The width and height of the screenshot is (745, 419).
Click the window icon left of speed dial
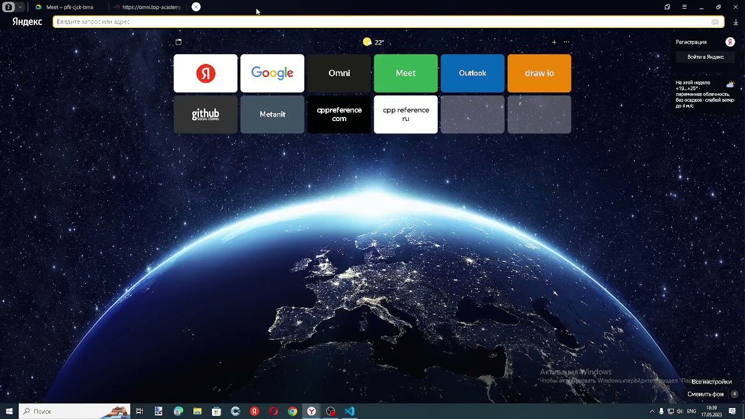tap(179, 42)
